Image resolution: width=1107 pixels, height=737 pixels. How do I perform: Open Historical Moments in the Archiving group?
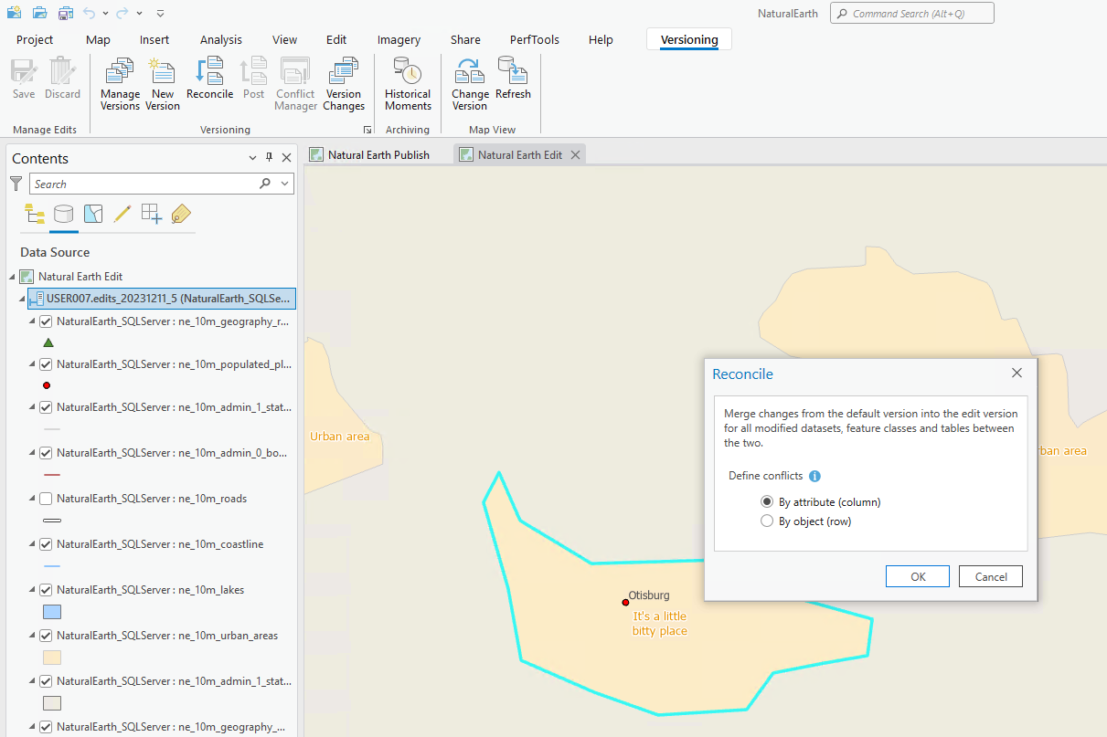pos(408,83)
